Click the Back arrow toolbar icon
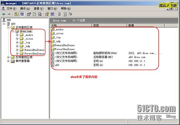Image resolution: width=180 pixels, height=125 pixels. tap(4, 14)
